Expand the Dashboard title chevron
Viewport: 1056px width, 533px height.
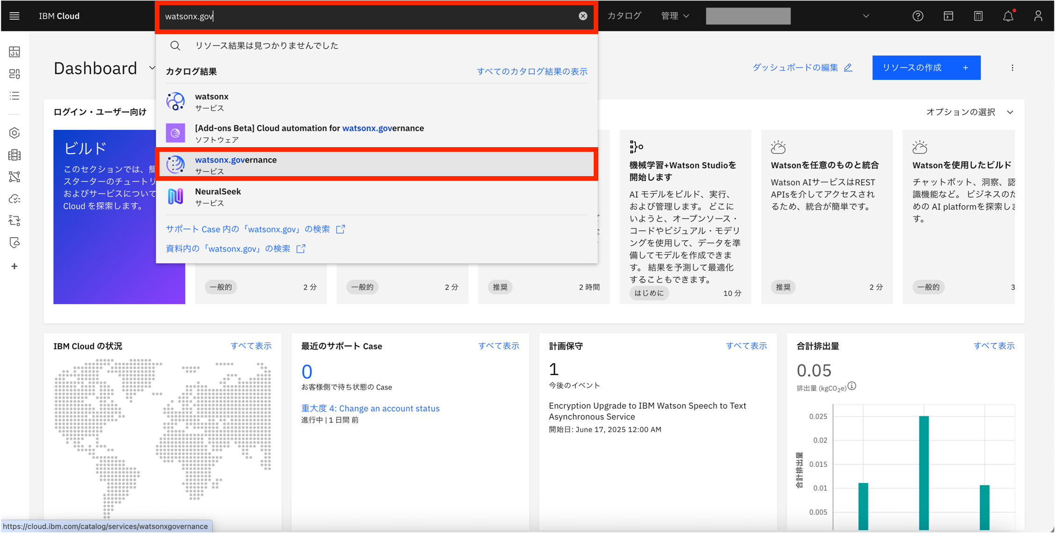click(x=152, y=68)
